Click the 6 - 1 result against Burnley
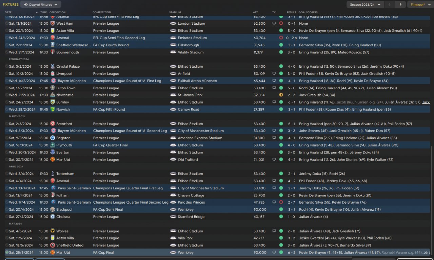Viewport: 434px width, 260px height. (291, 102)
